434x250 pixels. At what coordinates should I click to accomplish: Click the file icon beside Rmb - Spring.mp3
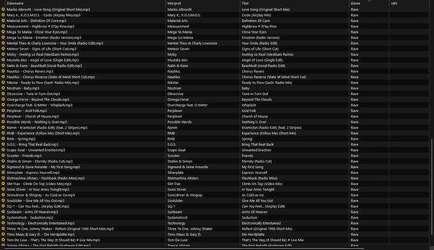[3, 139]
